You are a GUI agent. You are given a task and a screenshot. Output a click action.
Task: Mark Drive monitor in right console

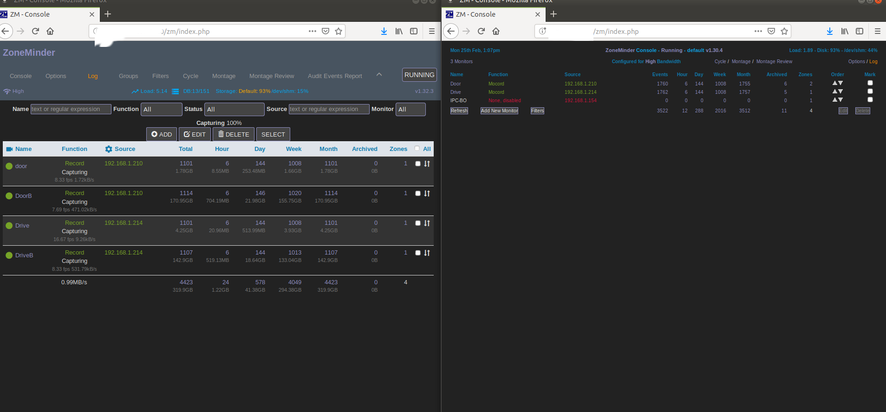click(x=870, y=92)
